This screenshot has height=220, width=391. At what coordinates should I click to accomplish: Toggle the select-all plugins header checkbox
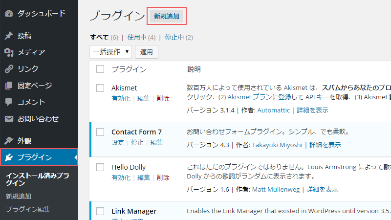coord(100,69)
